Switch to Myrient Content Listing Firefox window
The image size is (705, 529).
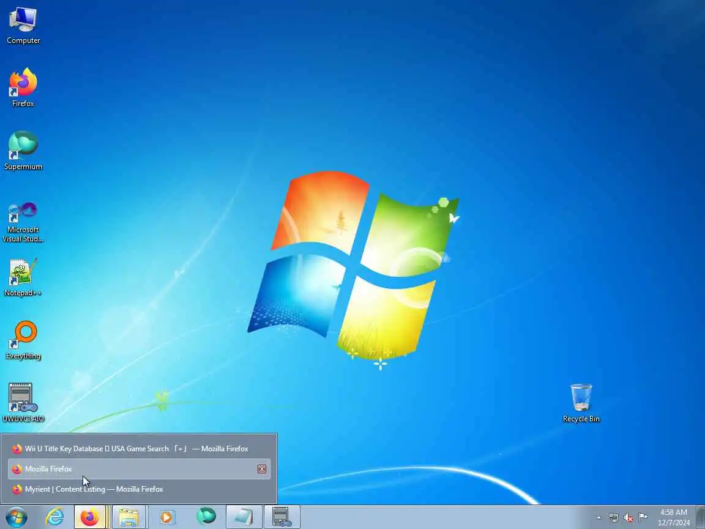pos(139,489)
